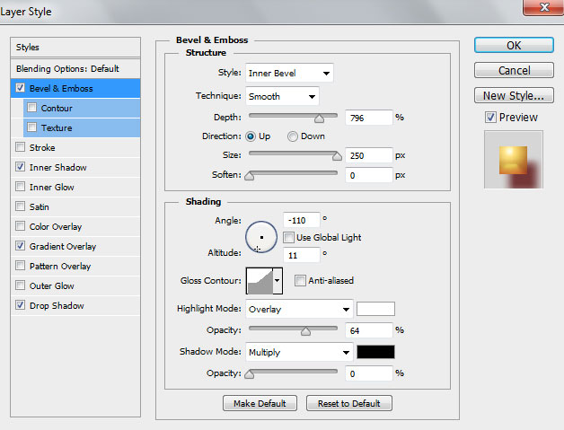
Task: Enable the Pattern Overlay checkbox
Action: coord(20,266)
